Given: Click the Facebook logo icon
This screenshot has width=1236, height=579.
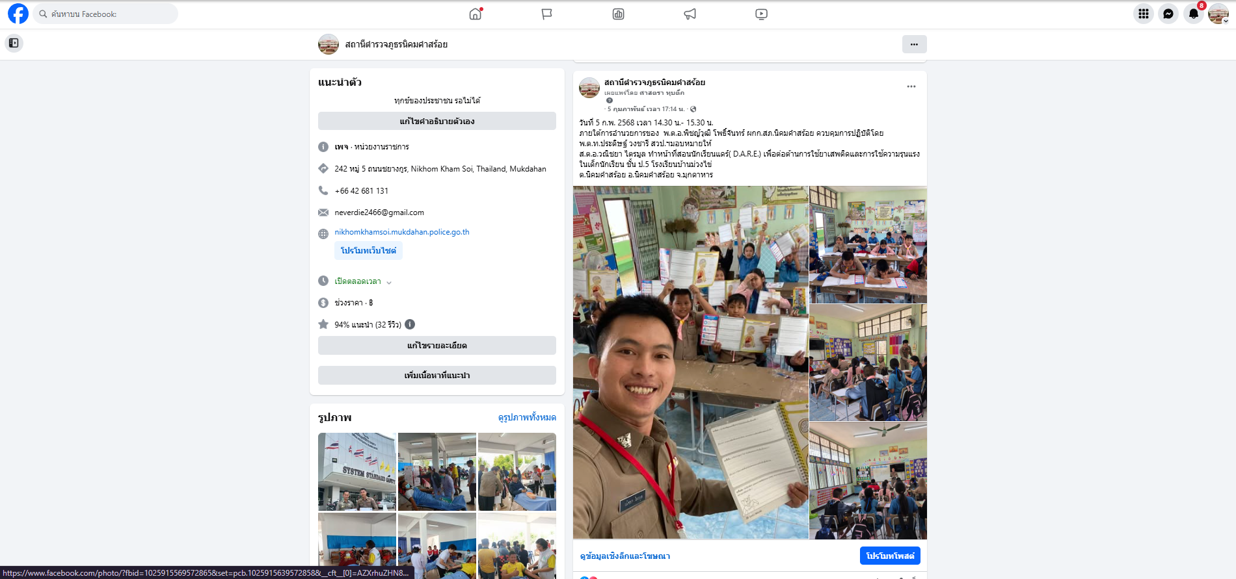Looking at the screenshot, I should (x=18, y=14).
